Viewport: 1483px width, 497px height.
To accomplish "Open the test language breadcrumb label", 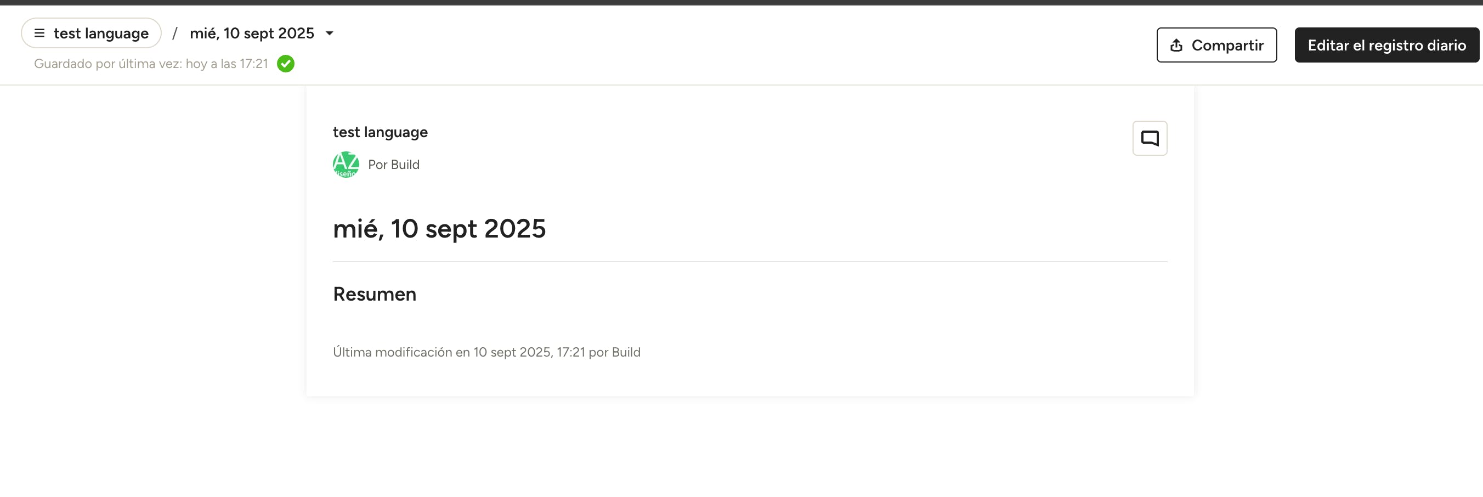I will (x=101, y=33).
